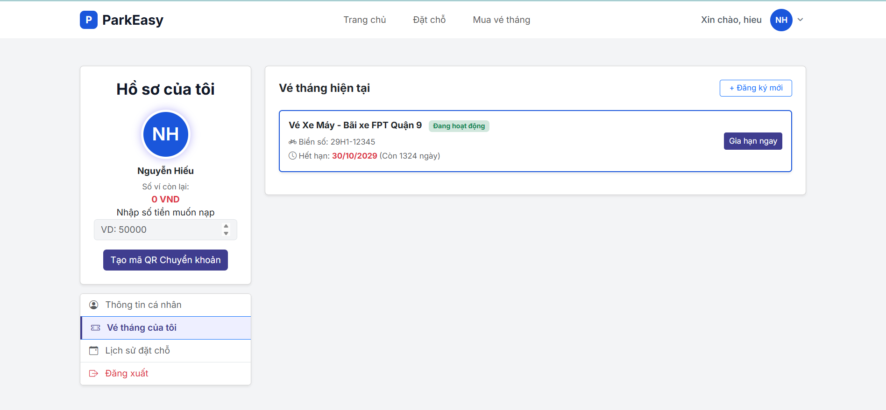Viewport: 886px width, 410px height.
Task: Go to Đặt chỗ in the navbar
Action: [x=429, y=20]
